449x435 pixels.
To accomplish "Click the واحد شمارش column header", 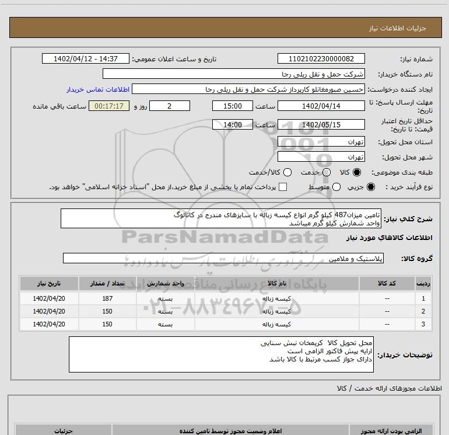I will click(166, 283).
